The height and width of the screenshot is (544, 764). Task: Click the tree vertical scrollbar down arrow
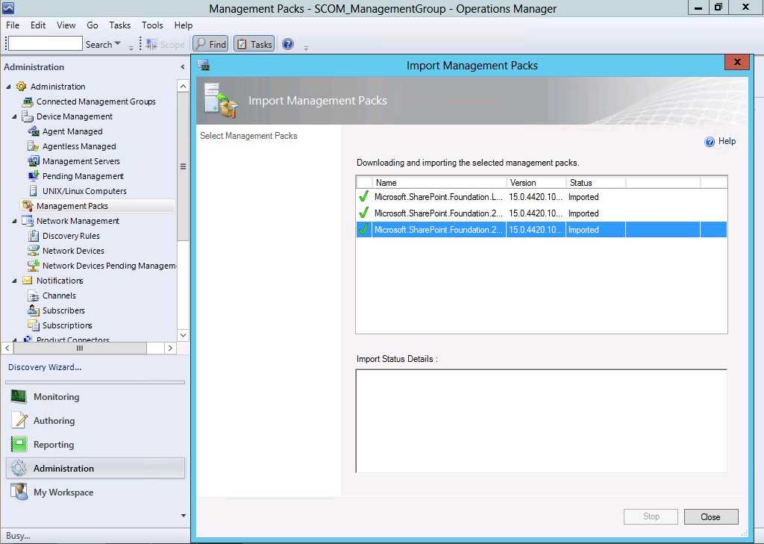[184, 335]
